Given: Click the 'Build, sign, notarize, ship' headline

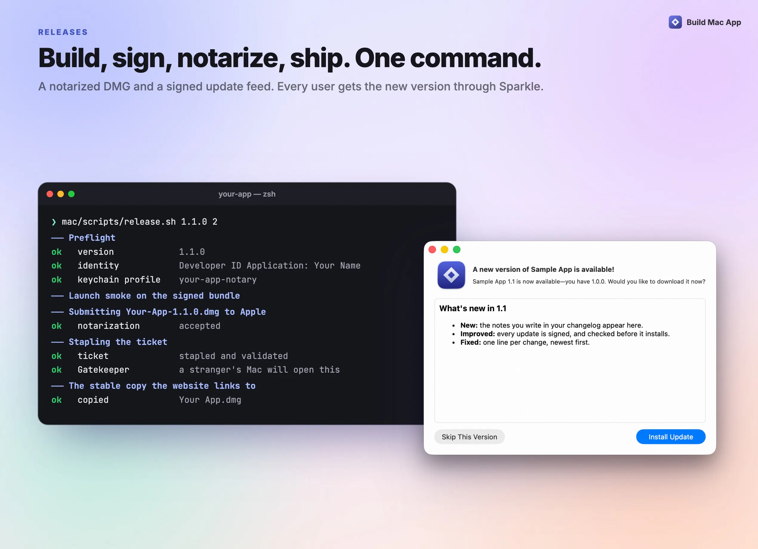Looking at the screenshot, I should (x=289, y=58).
